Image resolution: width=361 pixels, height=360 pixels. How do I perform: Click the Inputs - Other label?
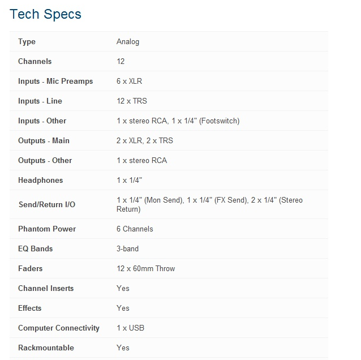[x=42, y=121]
